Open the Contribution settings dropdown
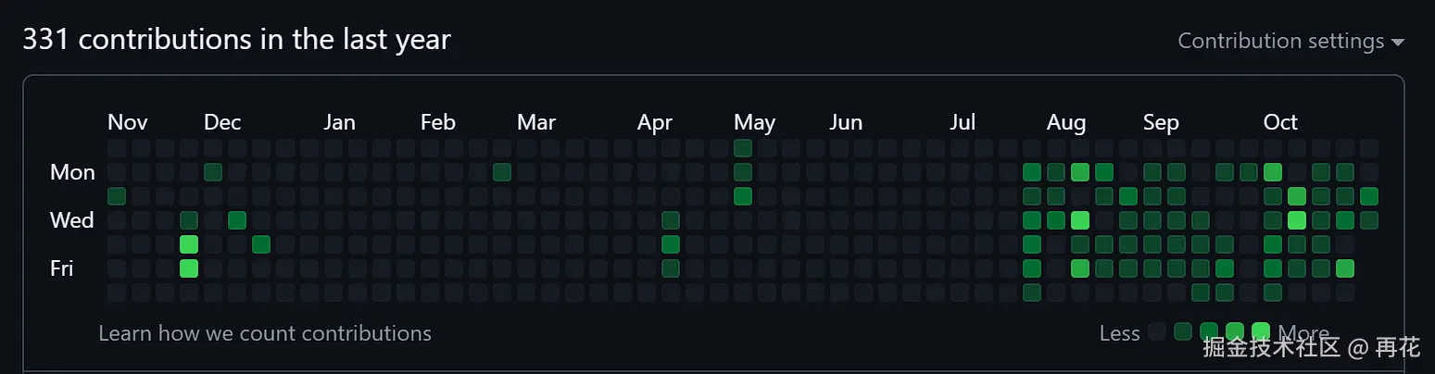Image resolution: width=1435 pixels, height=374 pixels. (x=1290, y=42)
